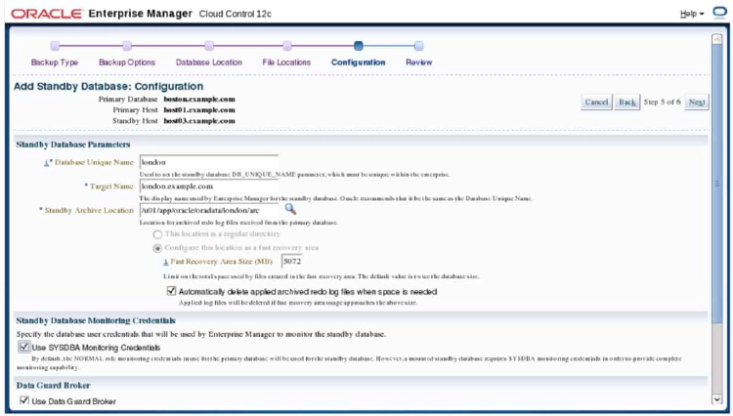733x416 pixels.
Task: Toggle automatically delete applied archived redo logs
Action: 172,291
